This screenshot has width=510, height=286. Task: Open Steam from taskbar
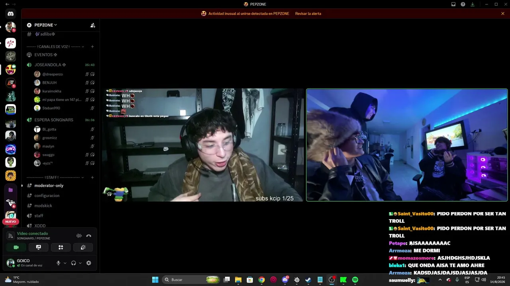pos(308,280)
